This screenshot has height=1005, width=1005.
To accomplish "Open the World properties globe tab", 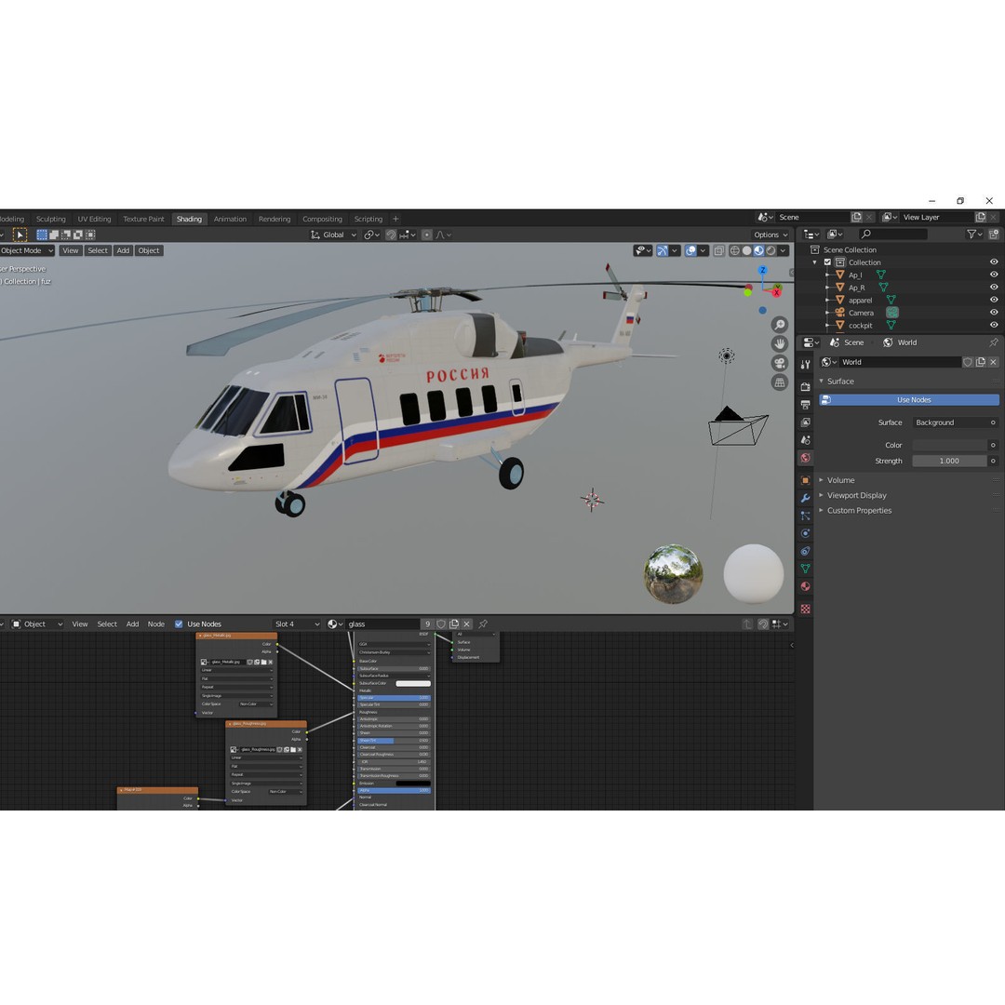I will pyautogui.click(x=806, y=458).
